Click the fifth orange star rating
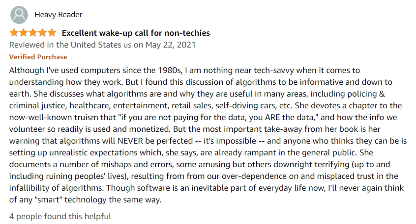This screenshot has width=416, height=224. (52, 33)
